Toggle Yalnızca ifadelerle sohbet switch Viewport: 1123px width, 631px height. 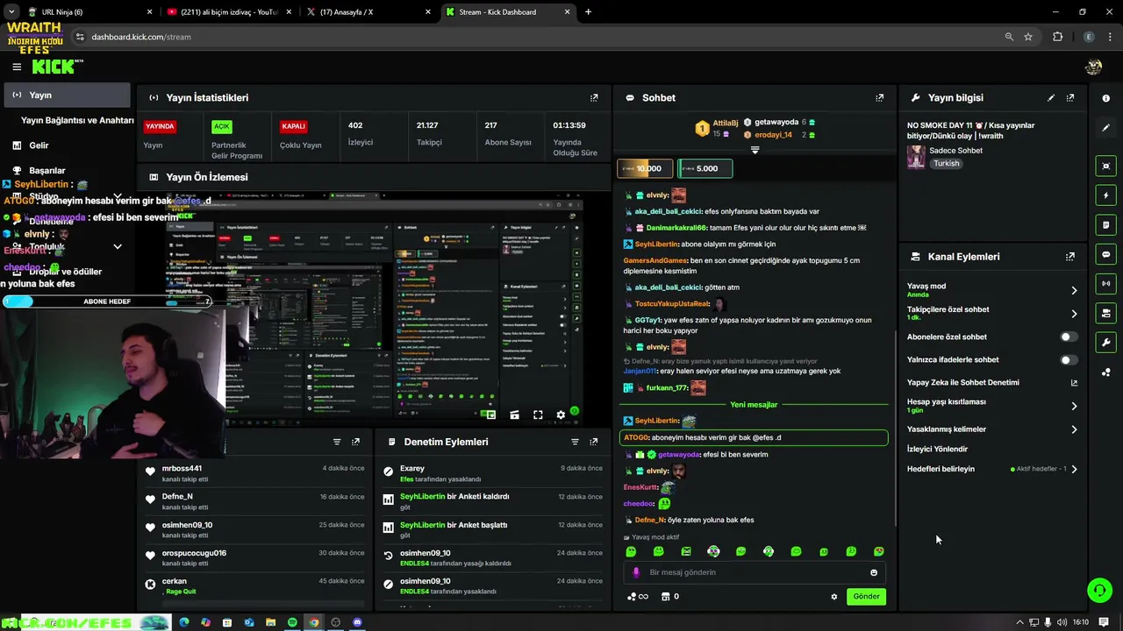point(1068,359)
